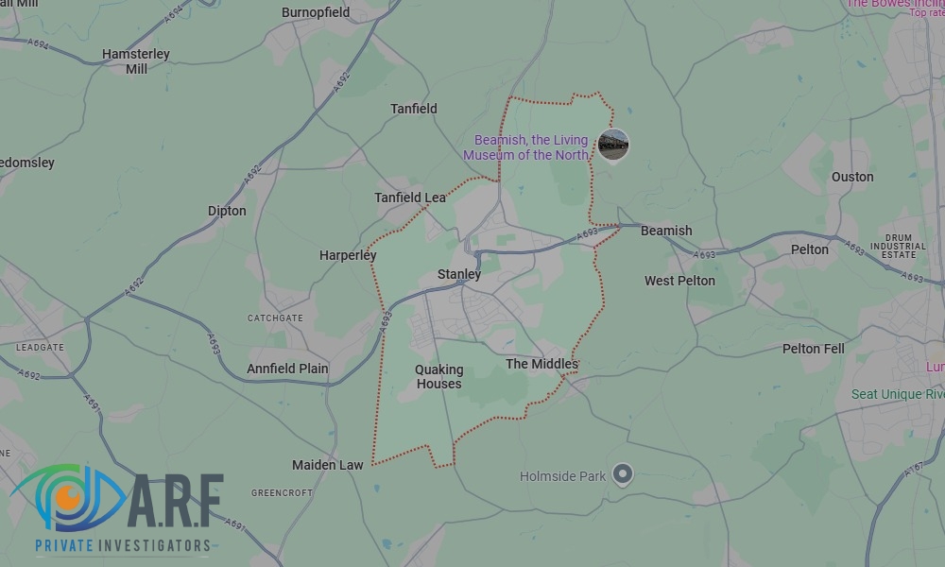Click the Annfield Plain label
Viewport: 945px width, 567px height.
[x=287, y=369]
